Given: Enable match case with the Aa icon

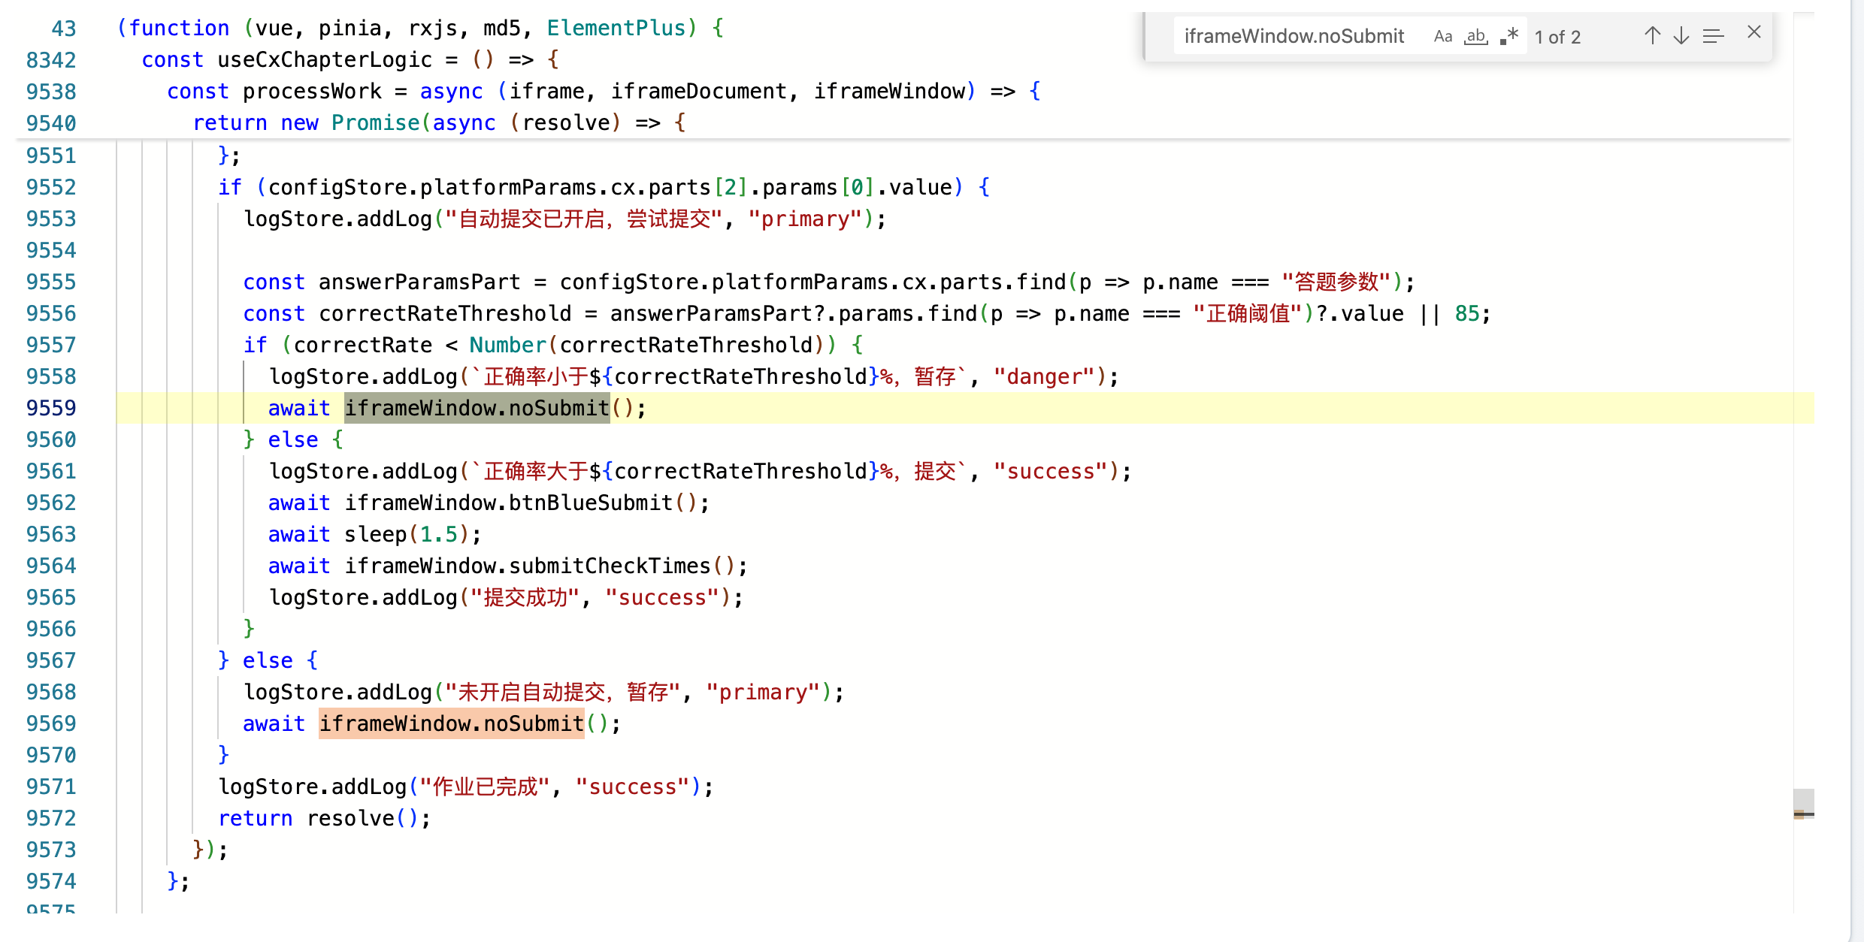Looking at the screenshot, I should (1442, 35).
